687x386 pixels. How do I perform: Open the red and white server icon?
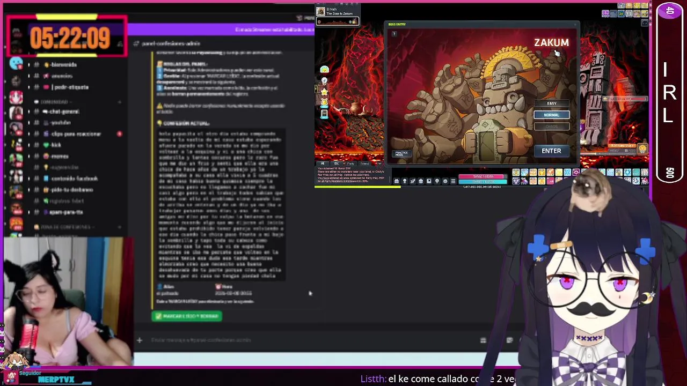click(16, 98)
